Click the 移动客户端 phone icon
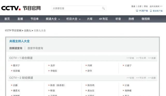This screenshot has width=166, height=96. pos(151,11)
